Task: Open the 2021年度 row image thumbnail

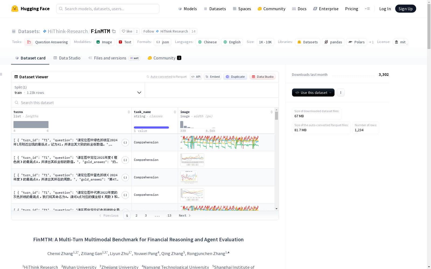Action: pos(192,160)
